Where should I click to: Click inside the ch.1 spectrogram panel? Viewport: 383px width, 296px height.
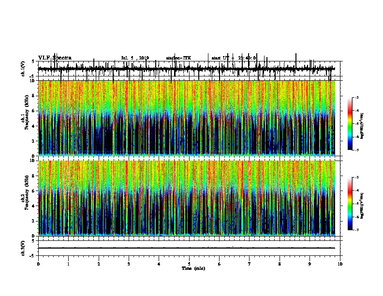(x=187, y=118)
